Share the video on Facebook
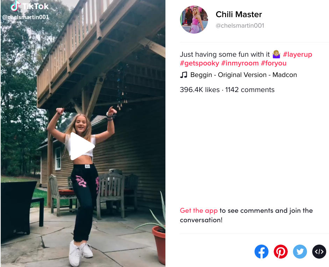The image size is (329, 267). coord(262,252)
